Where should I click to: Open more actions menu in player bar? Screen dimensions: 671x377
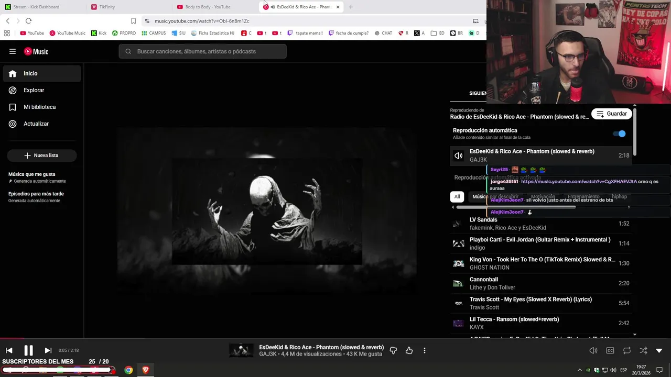425,350
